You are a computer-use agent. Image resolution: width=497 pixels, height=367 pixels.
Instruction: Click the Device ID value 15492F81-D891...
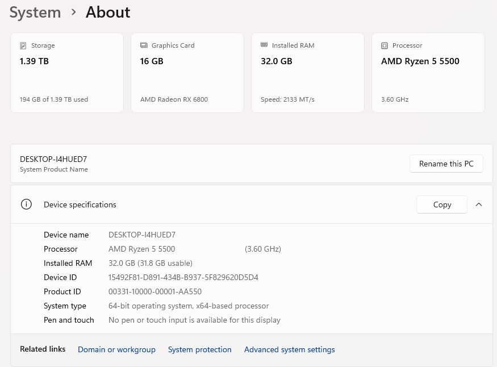[x=183, y=277]
